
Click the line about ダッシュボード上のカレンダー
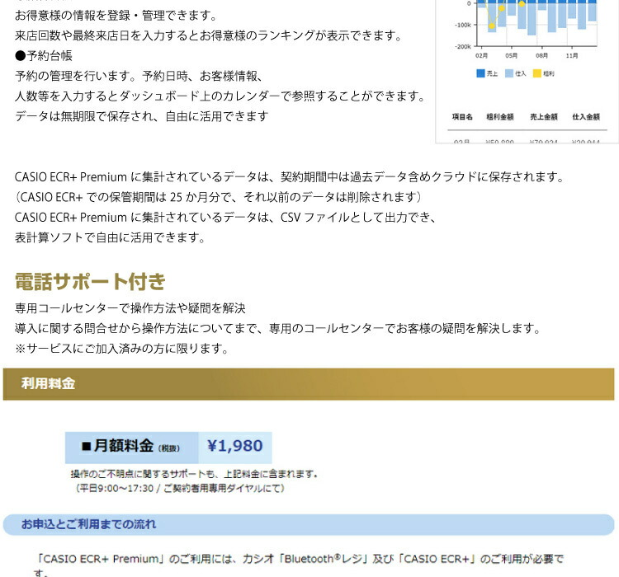220,96
